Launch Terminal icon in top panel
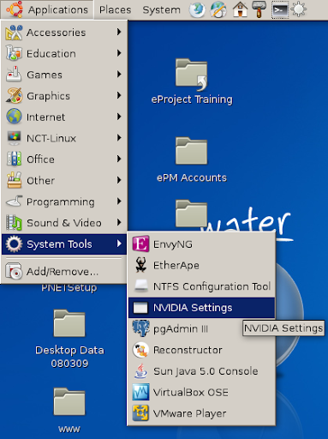Image resolution: width=328 pixels, height=439 pixels. 280,10
